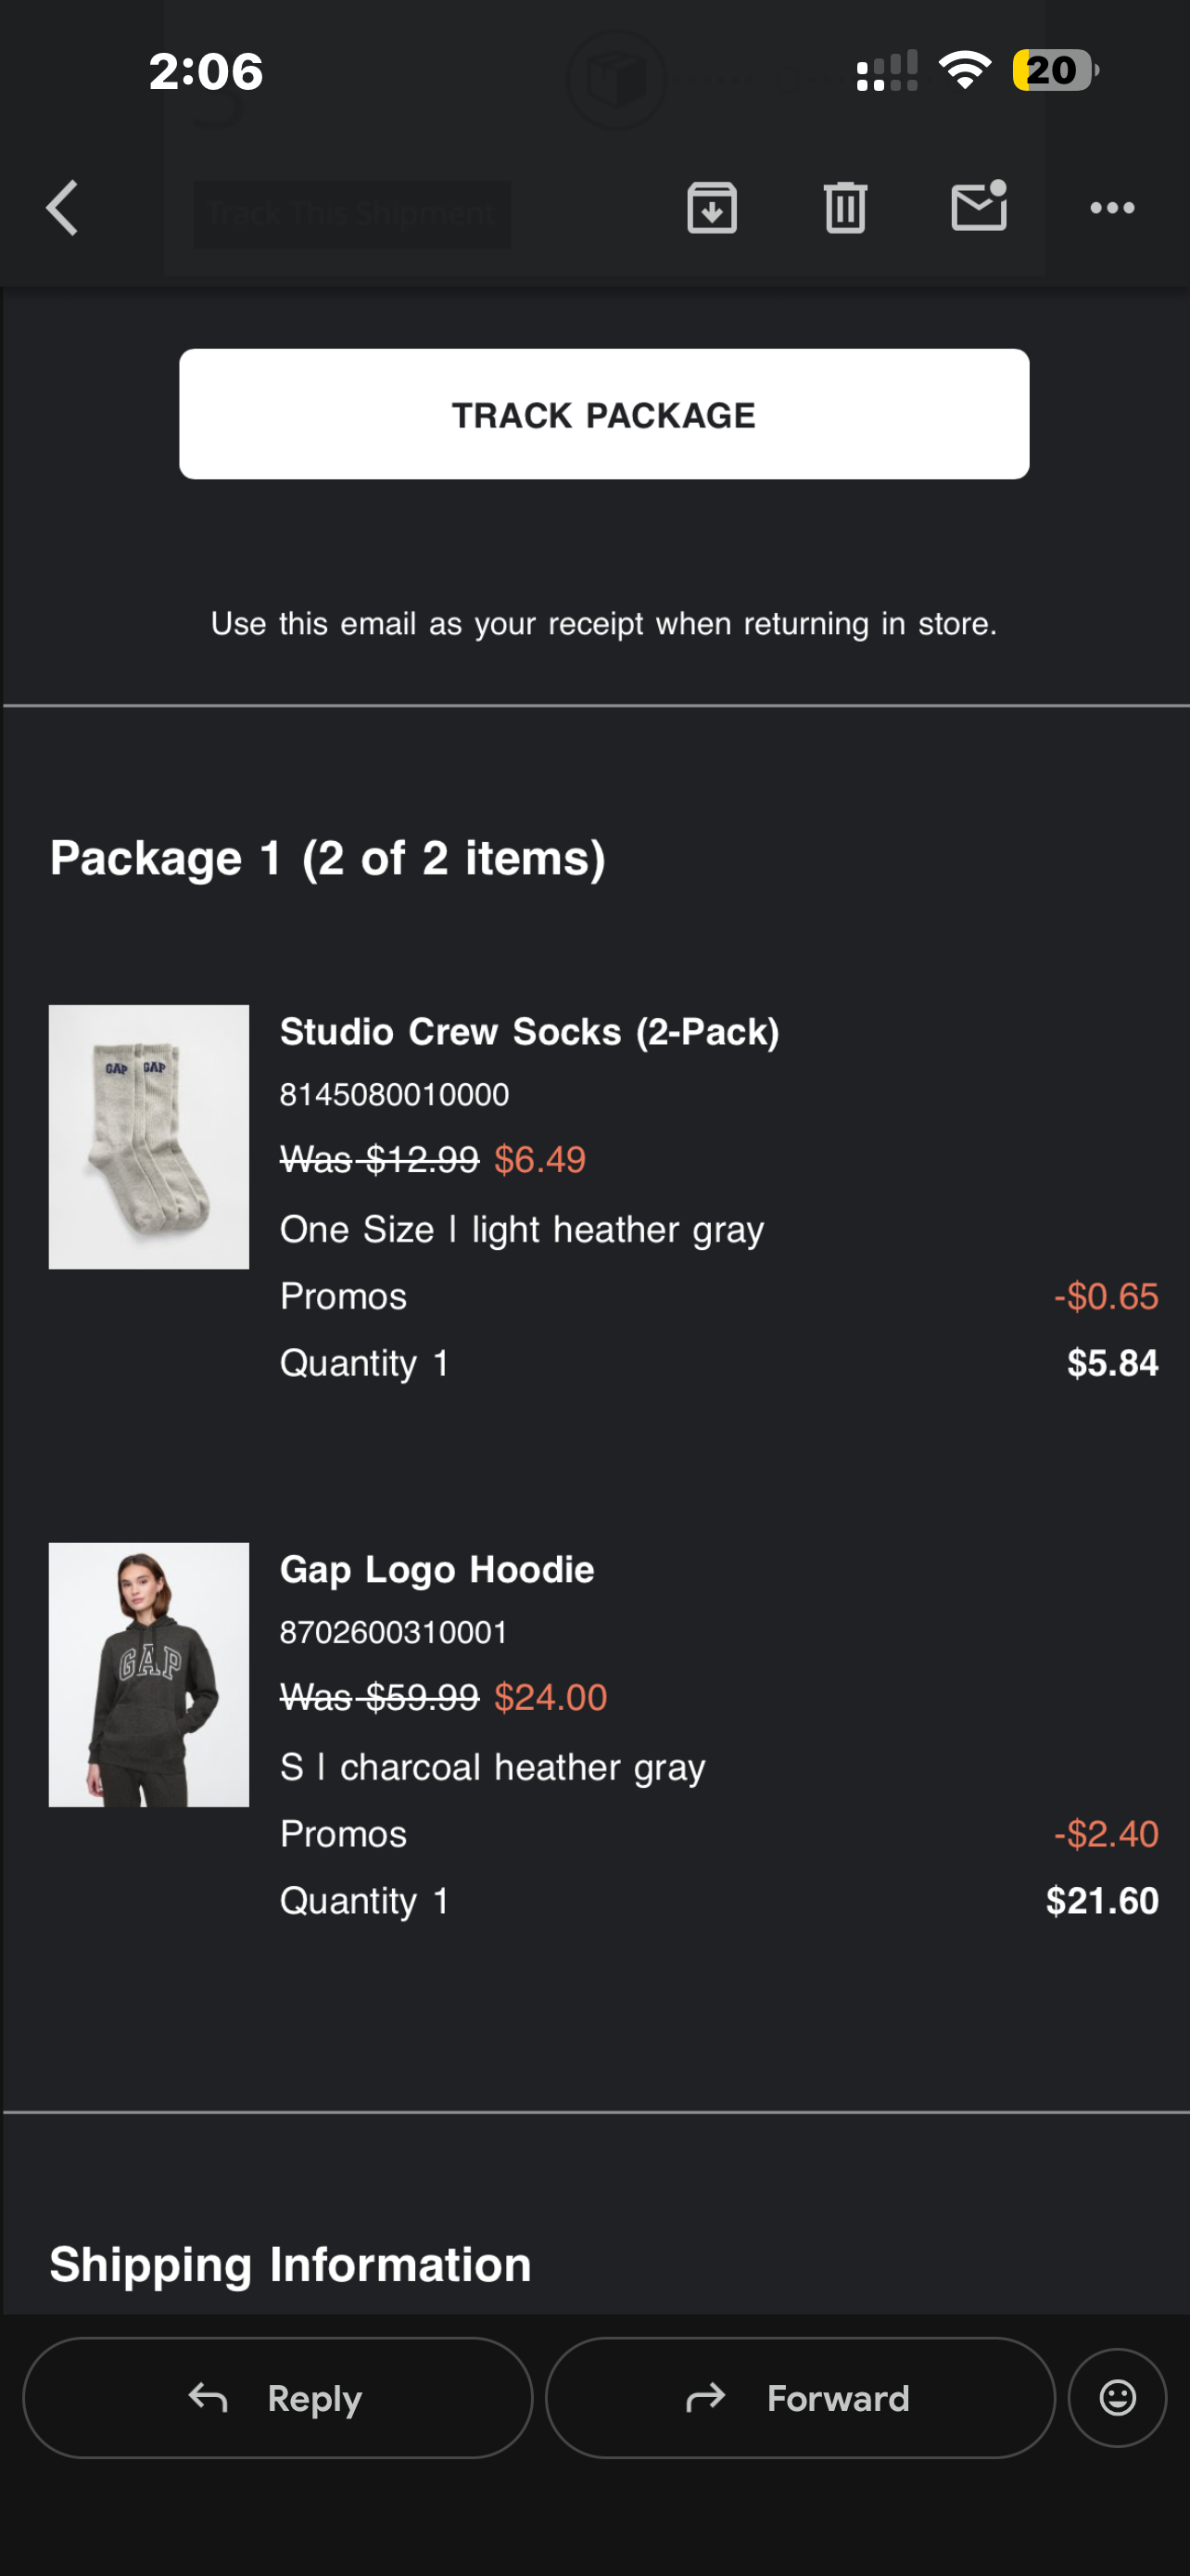Archive this email
Image resolution: width=1190 pixels, height=2576 pixels.
(x=712, y=208)
